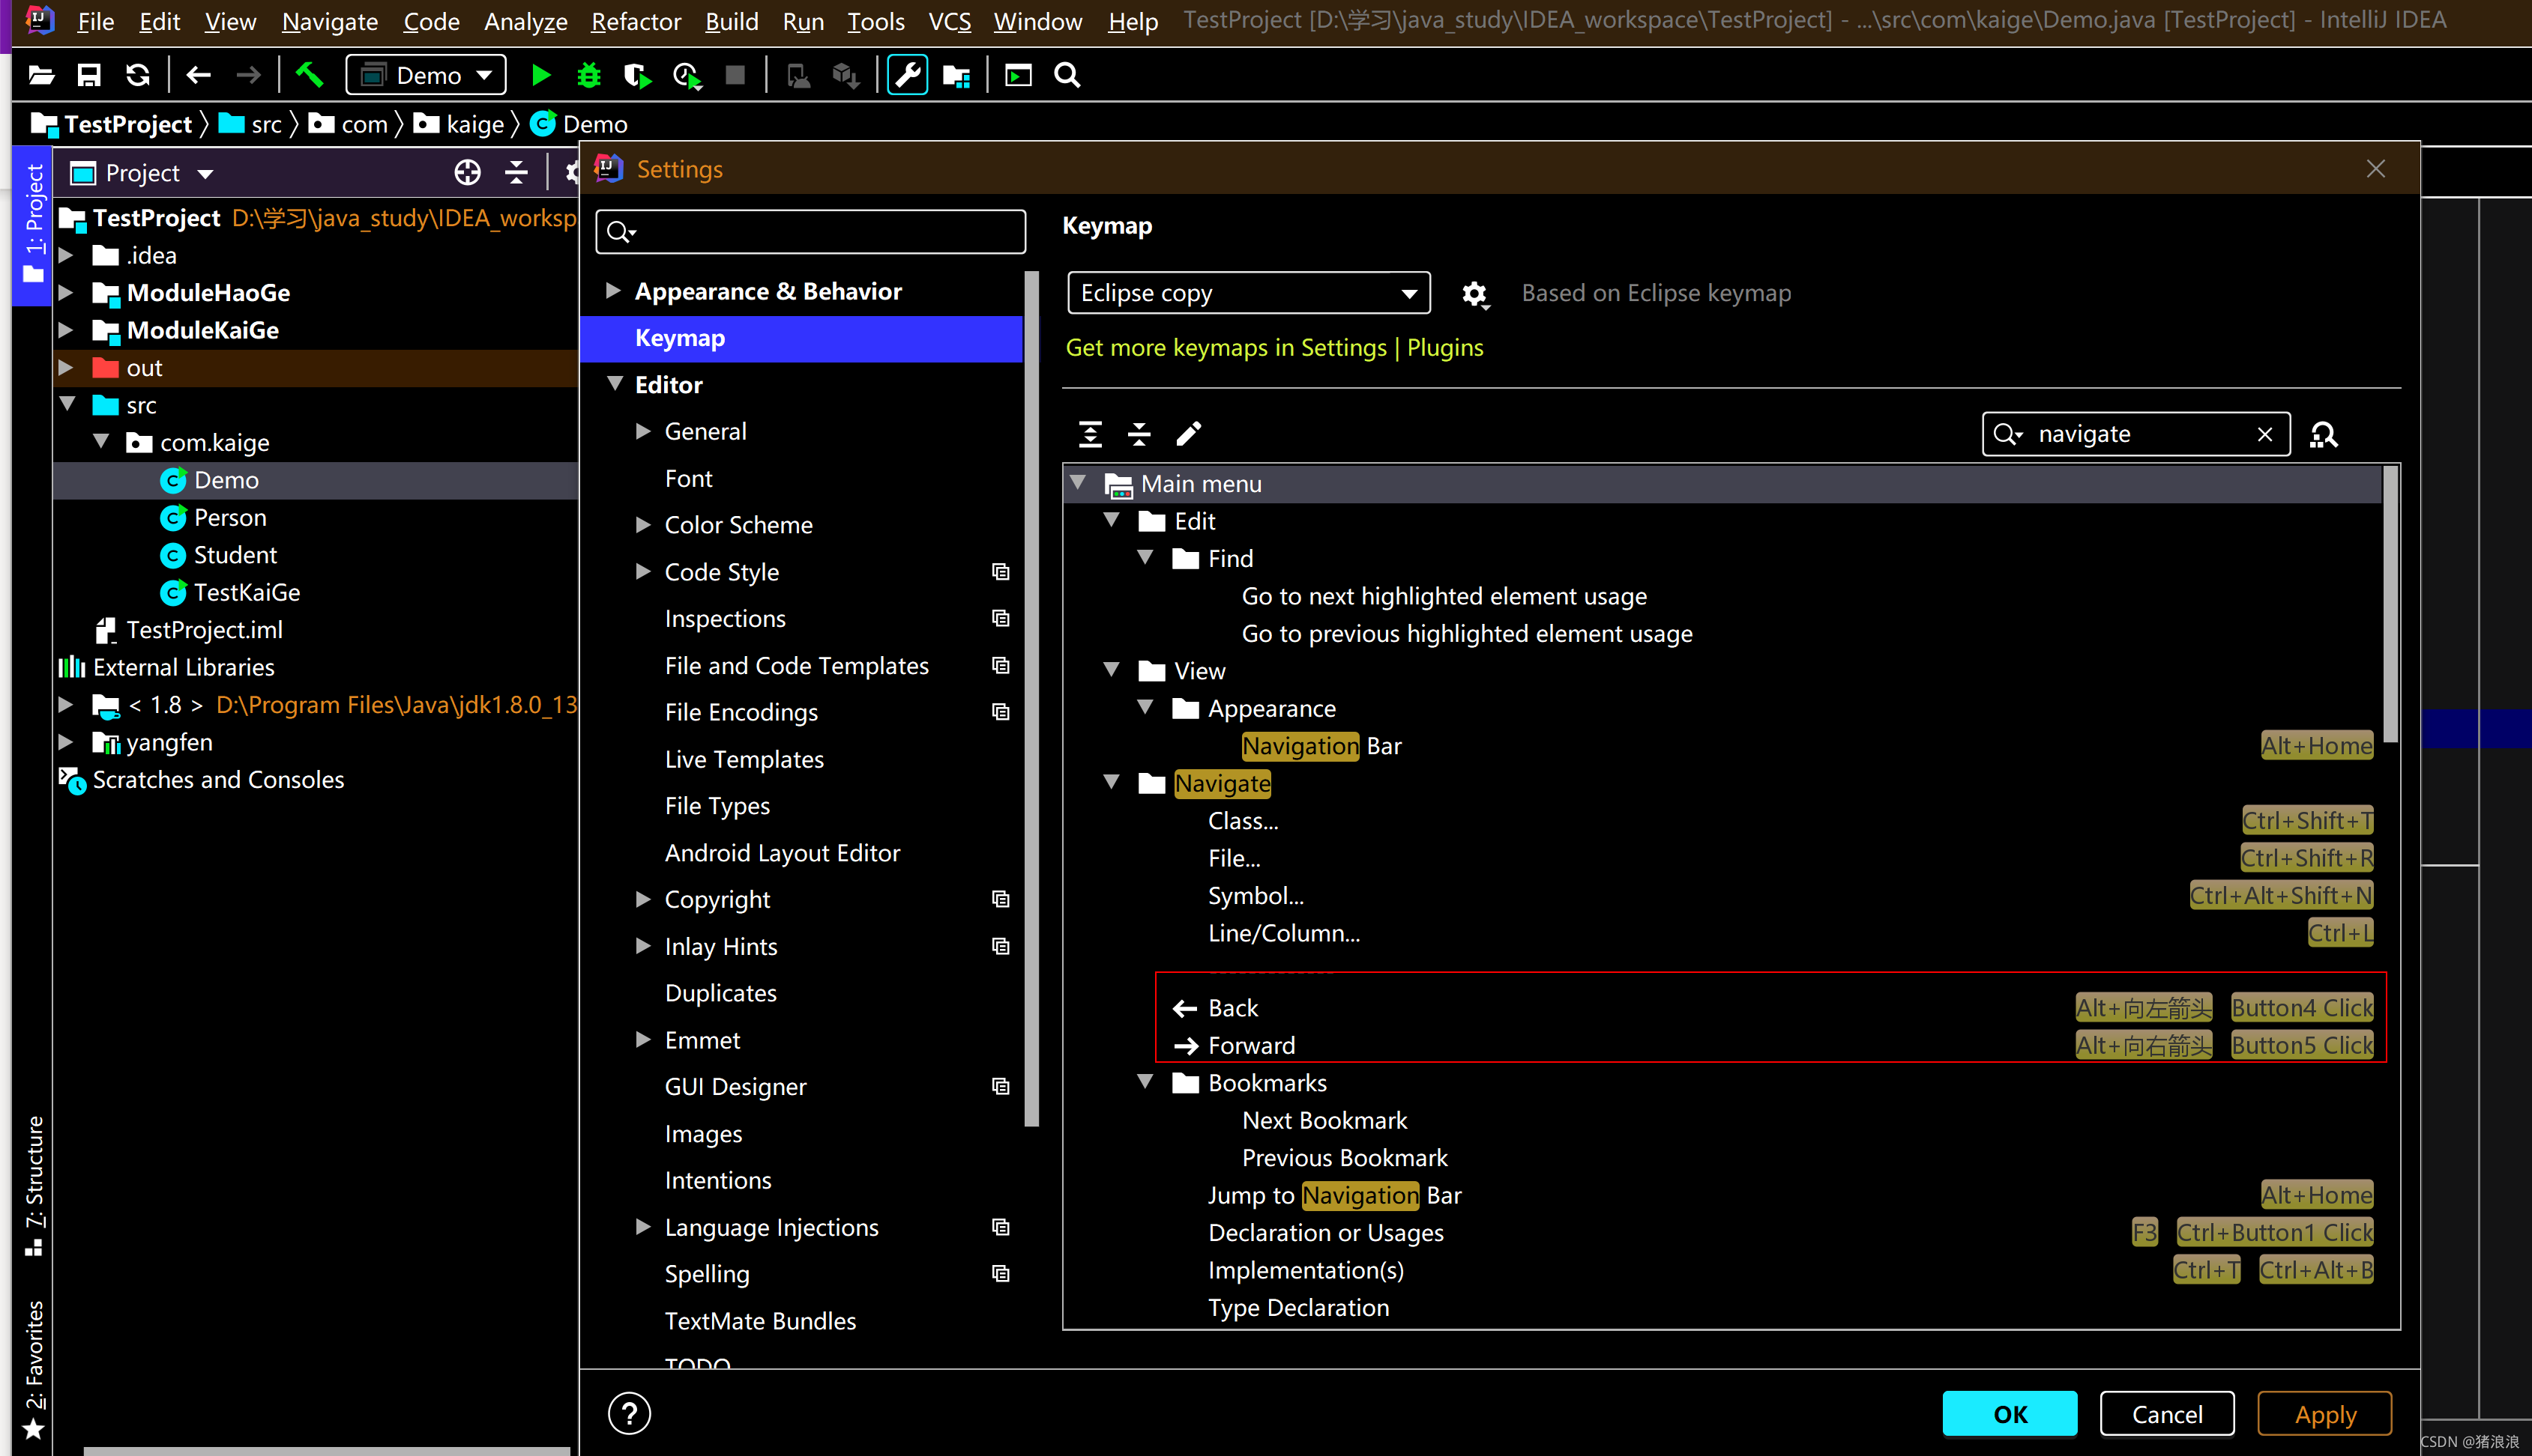The image size is (2532, 1456).
Task: Click the Stop square icon
Action: pos(735,75)
